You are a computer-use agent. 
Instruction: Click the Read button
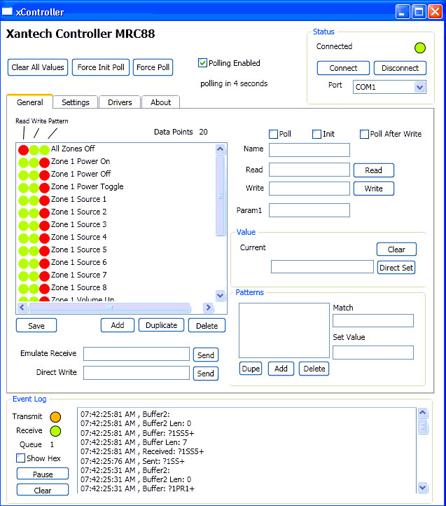click(x=373, y=170)
